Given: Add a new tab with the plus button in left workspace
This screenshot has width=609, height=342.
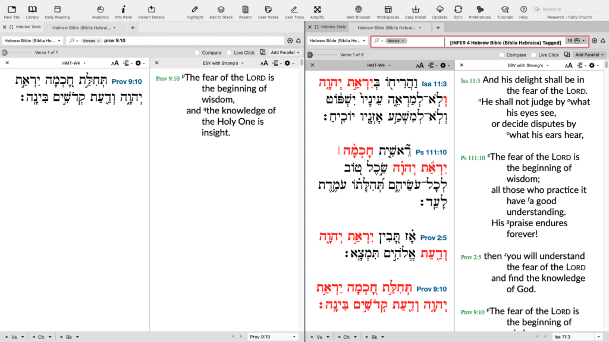Looking at the screenshot, I should [133, 27].
